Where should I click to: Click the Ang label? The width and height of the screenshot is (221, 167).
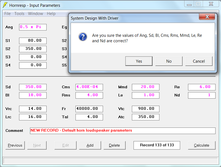[x=9, y=27]
